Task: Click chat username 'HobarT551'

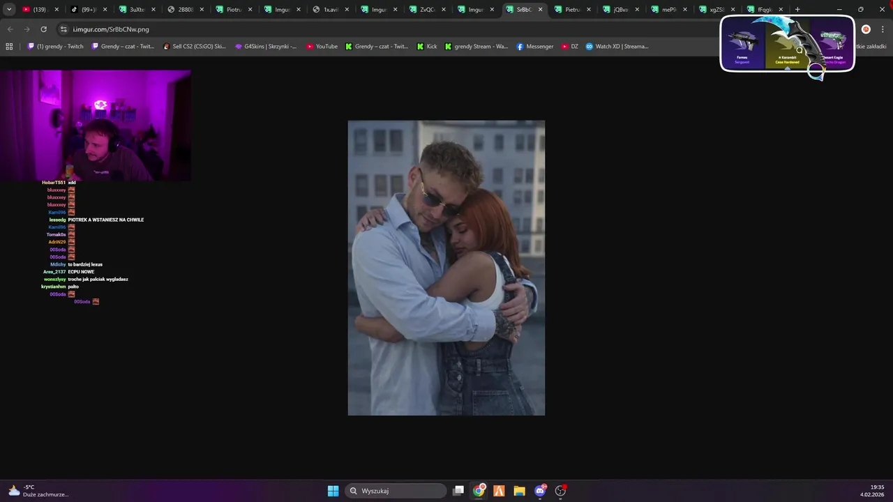Action: 54,183
